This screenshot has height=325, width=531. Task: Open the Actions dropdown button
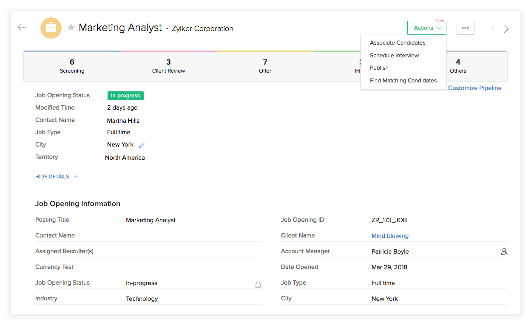pyautogui.click(x=426, y=28)
